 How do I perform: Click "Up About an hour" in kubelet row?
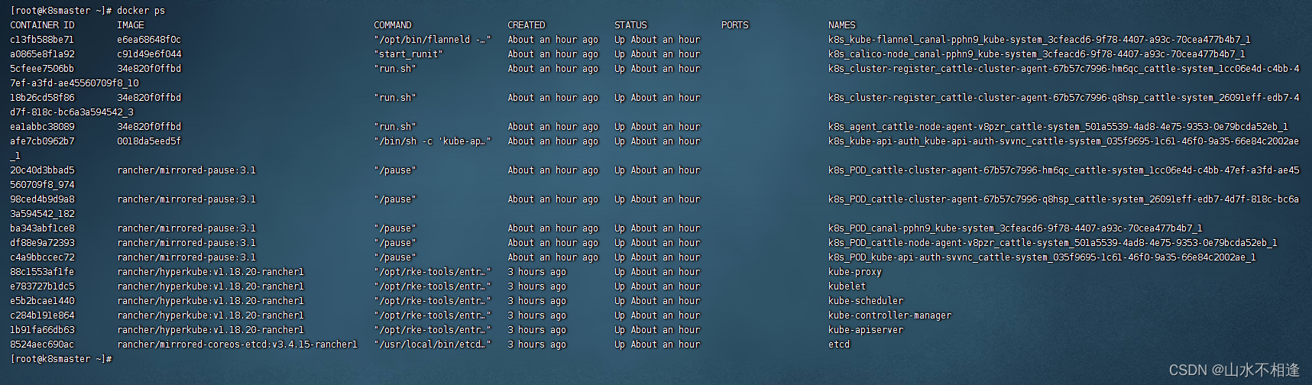tap(657, 286)
